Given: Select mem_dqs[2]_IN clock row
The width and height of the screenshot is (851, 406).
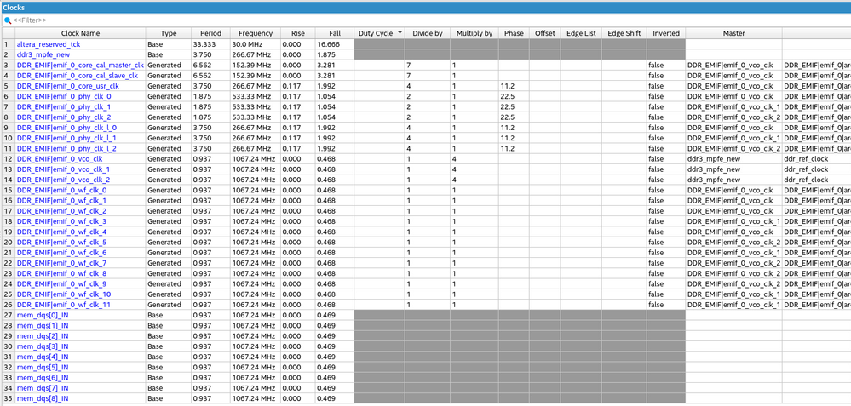Looking at the screenshot, I should (x=43, y=336).
